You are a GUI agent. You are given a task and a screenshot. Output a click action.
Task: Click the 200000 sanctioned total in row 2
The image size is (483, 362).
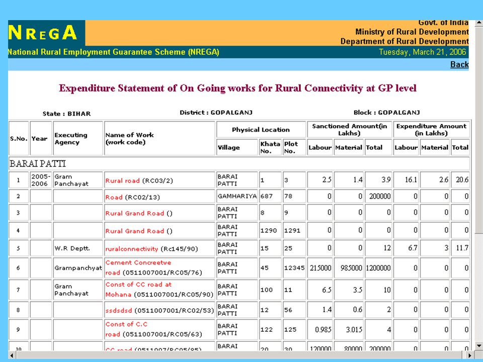[378, 196]
